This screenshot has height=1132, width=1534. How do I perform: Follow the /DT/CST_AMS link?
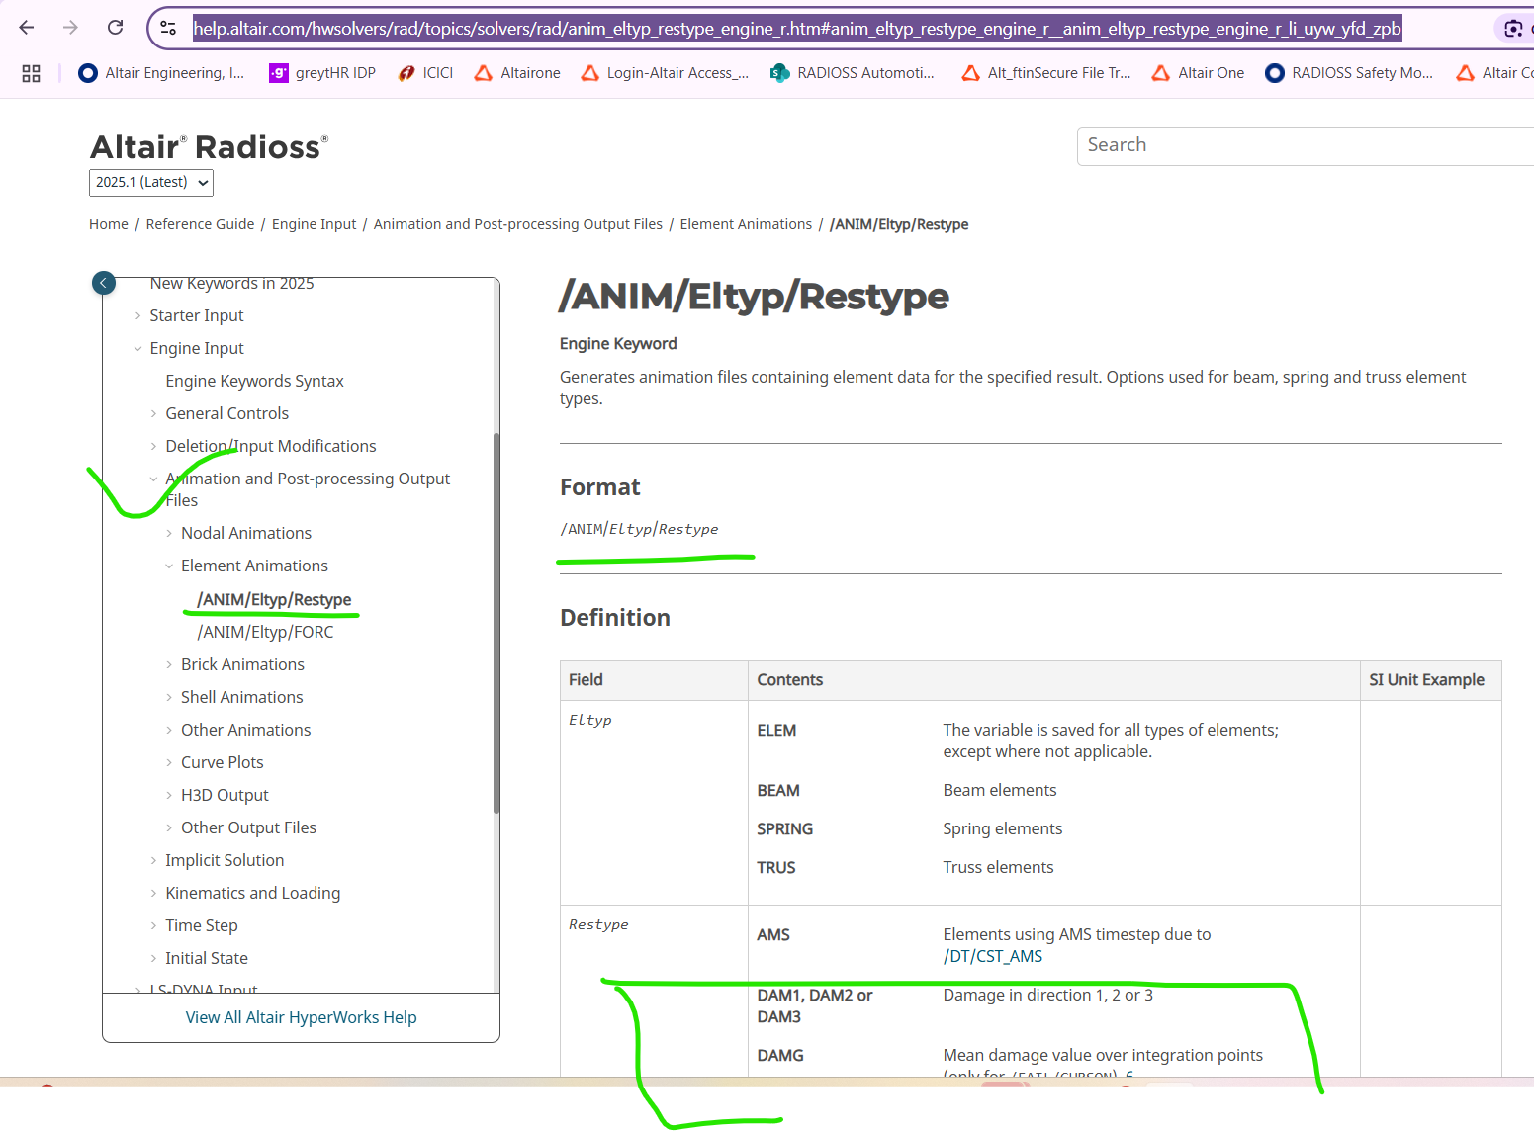point(992,956)
